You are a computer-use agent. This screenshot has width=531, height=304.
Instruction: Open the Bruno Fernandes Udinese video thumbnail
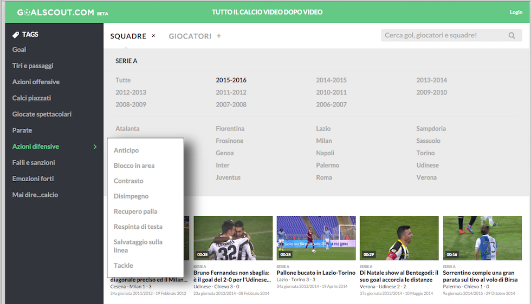(233, 239)
